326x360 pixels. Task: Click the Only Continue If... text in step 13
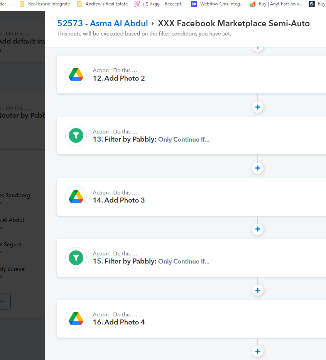point(184,139)
